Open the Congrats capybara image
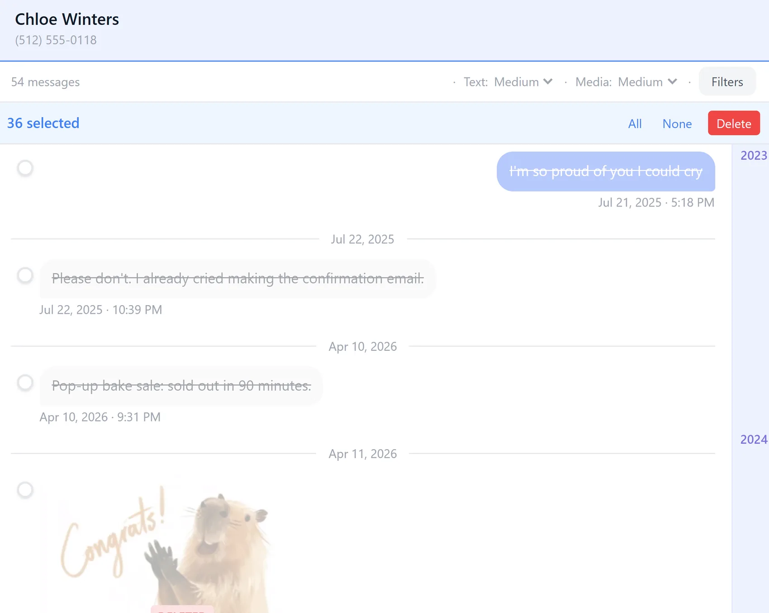The width and height of the screenshot is (769, 613). pos(157,545)
